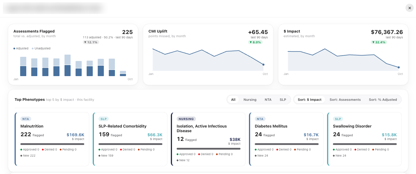This screenshot has width=416, height=174.
Task: Click the 225 flagged assessments total
Action: [x=127, y=32]
